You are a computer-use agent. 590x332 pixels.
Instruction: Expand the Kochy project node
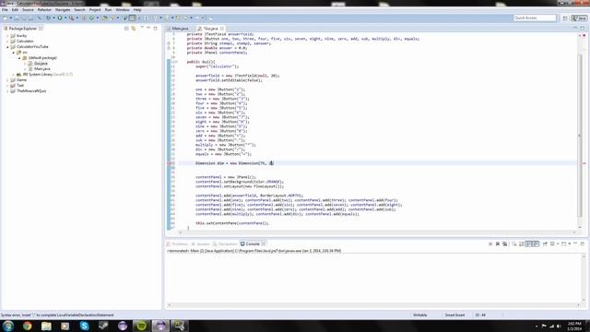[x=7, y=36]
